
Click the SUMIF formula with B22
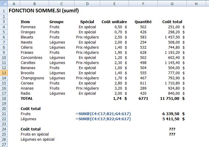[x=103, y=119]
